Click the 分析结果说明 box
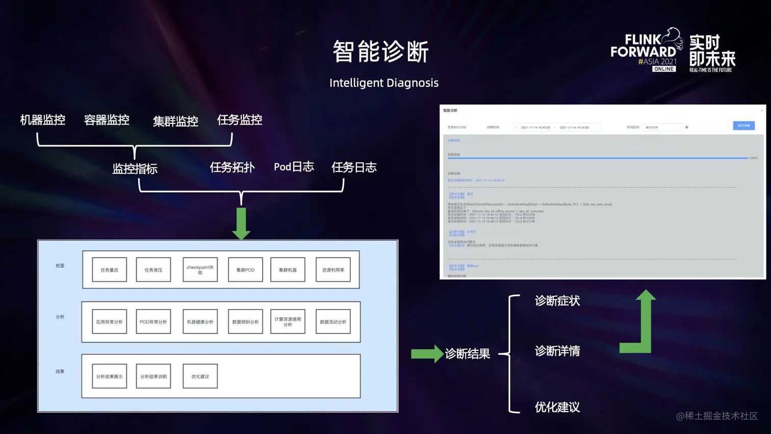The image size is (771, 434). pos(153,376)
